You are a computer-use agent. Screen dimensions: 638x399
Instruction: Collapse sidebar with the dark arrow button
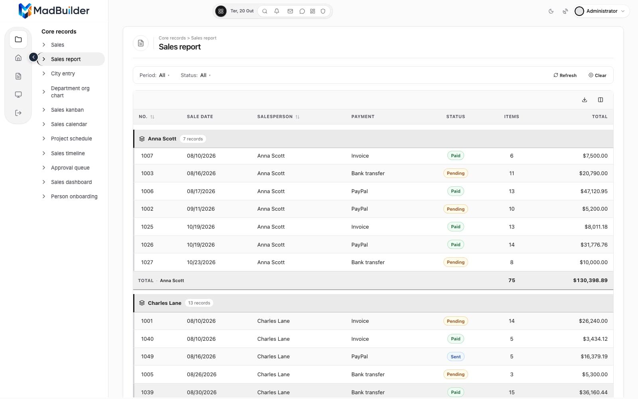point(33,57)
